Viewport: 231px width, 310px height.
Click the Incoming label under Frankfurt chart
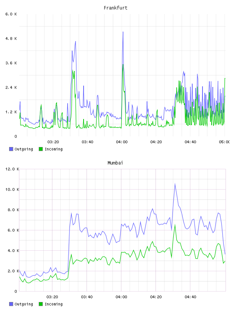54,149
